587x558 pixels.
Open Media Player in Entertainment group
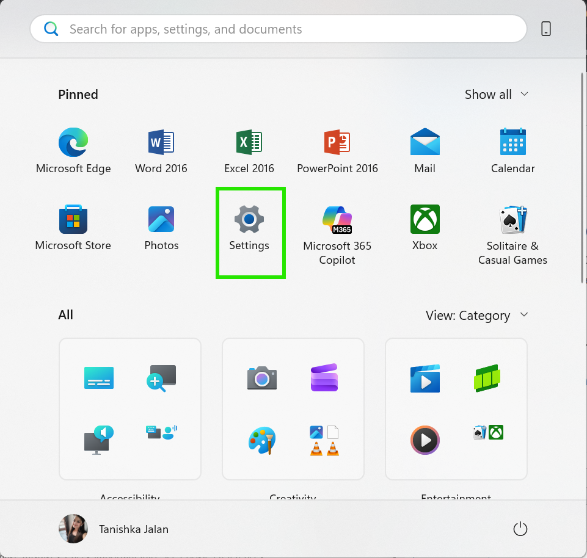click(x=425, y=440)
